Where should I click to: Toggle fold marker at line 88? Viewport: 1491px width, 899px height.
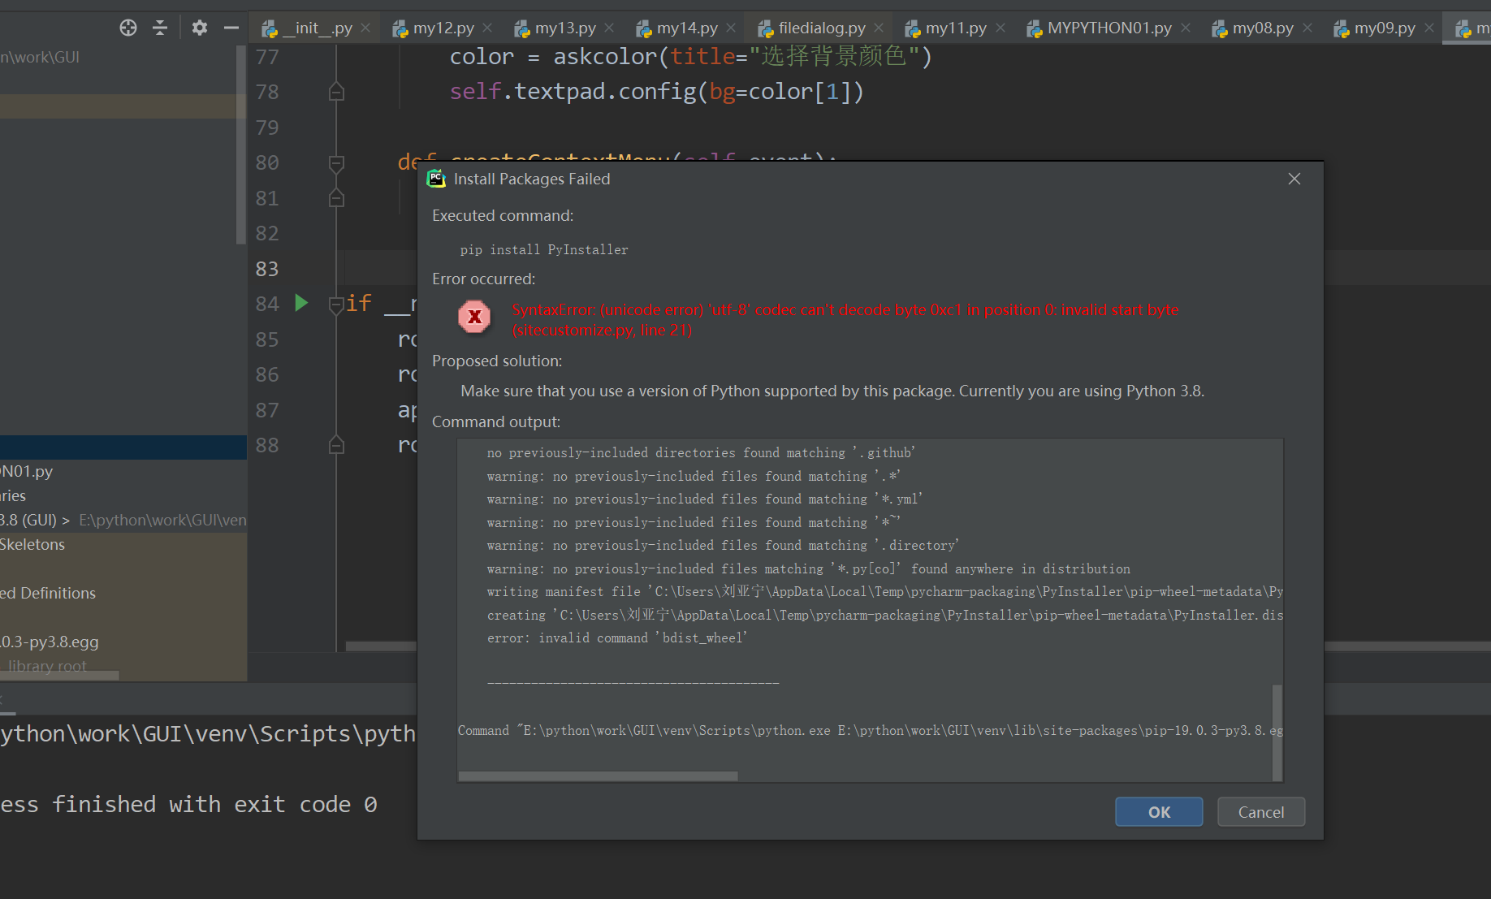point(336,445)
